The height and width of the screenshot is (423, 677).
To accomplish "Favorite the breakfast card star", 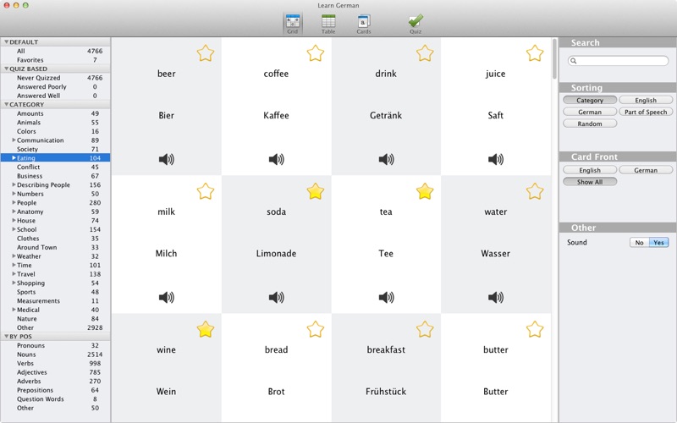I will tap(425, 329).
